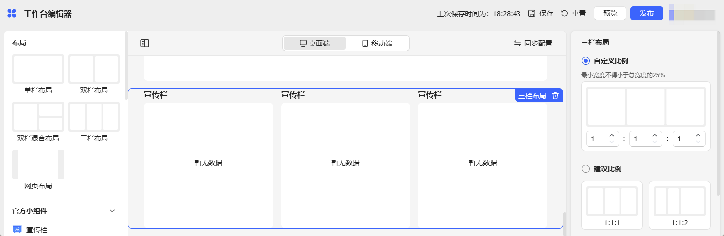This screenshot has height=236, width=724.
Task: Toggle the left sidebar panel icon
Action: pos(145,43)
